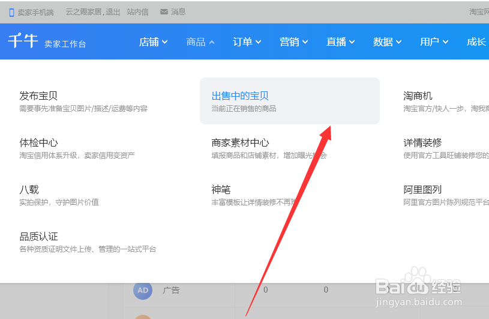Click the description 各种资质证明文件上传、管理的一站式平台
This screenshot has width=489, height=319.
click(x=88, y=249)
